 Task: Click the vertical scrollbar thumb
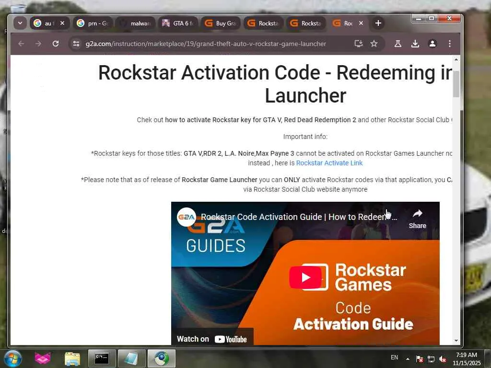click(x=456, y=84)
